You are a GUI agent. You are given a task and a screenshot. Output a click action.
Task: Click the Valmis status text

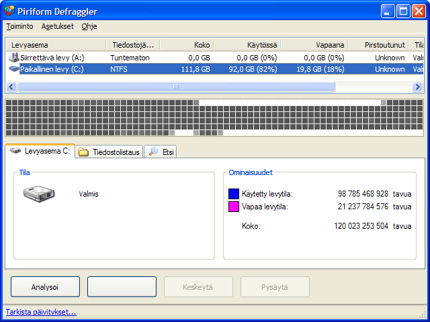(x=89, y=194)
